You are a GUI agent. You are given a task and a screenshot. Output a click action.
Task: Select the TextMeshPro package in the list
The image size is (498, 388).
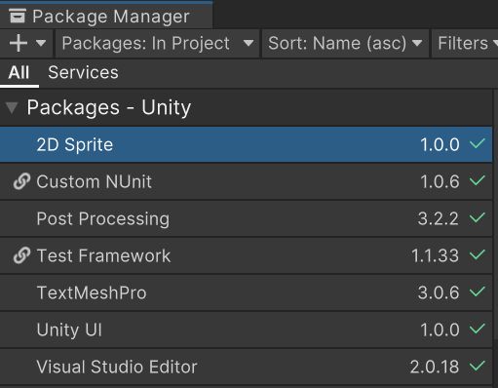coord(246,292)
